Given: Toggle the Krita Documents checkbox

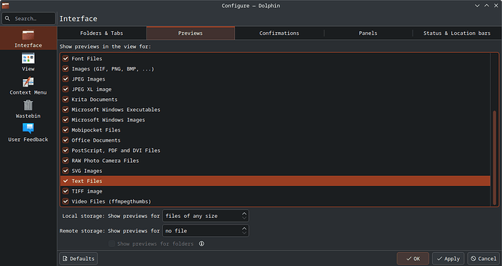Looking at the screenshot, I should point(65,100).
